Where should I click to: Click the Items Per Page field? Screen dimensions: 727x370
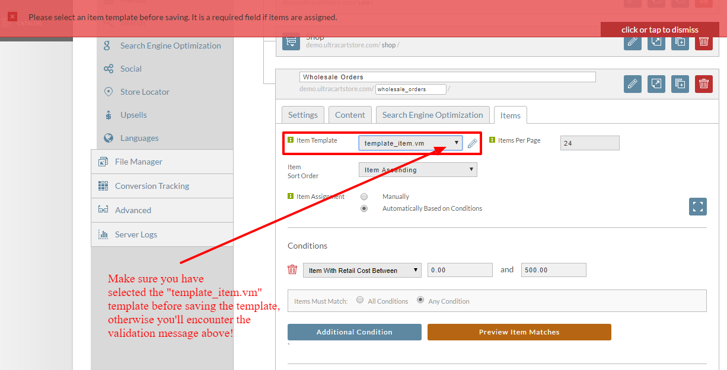point(590,143)
